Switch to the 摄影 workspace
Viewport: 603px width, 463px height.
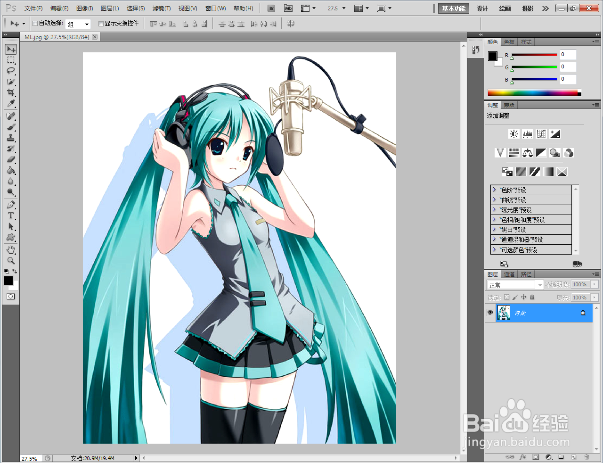pyautogui.click(x=528, y=8)
